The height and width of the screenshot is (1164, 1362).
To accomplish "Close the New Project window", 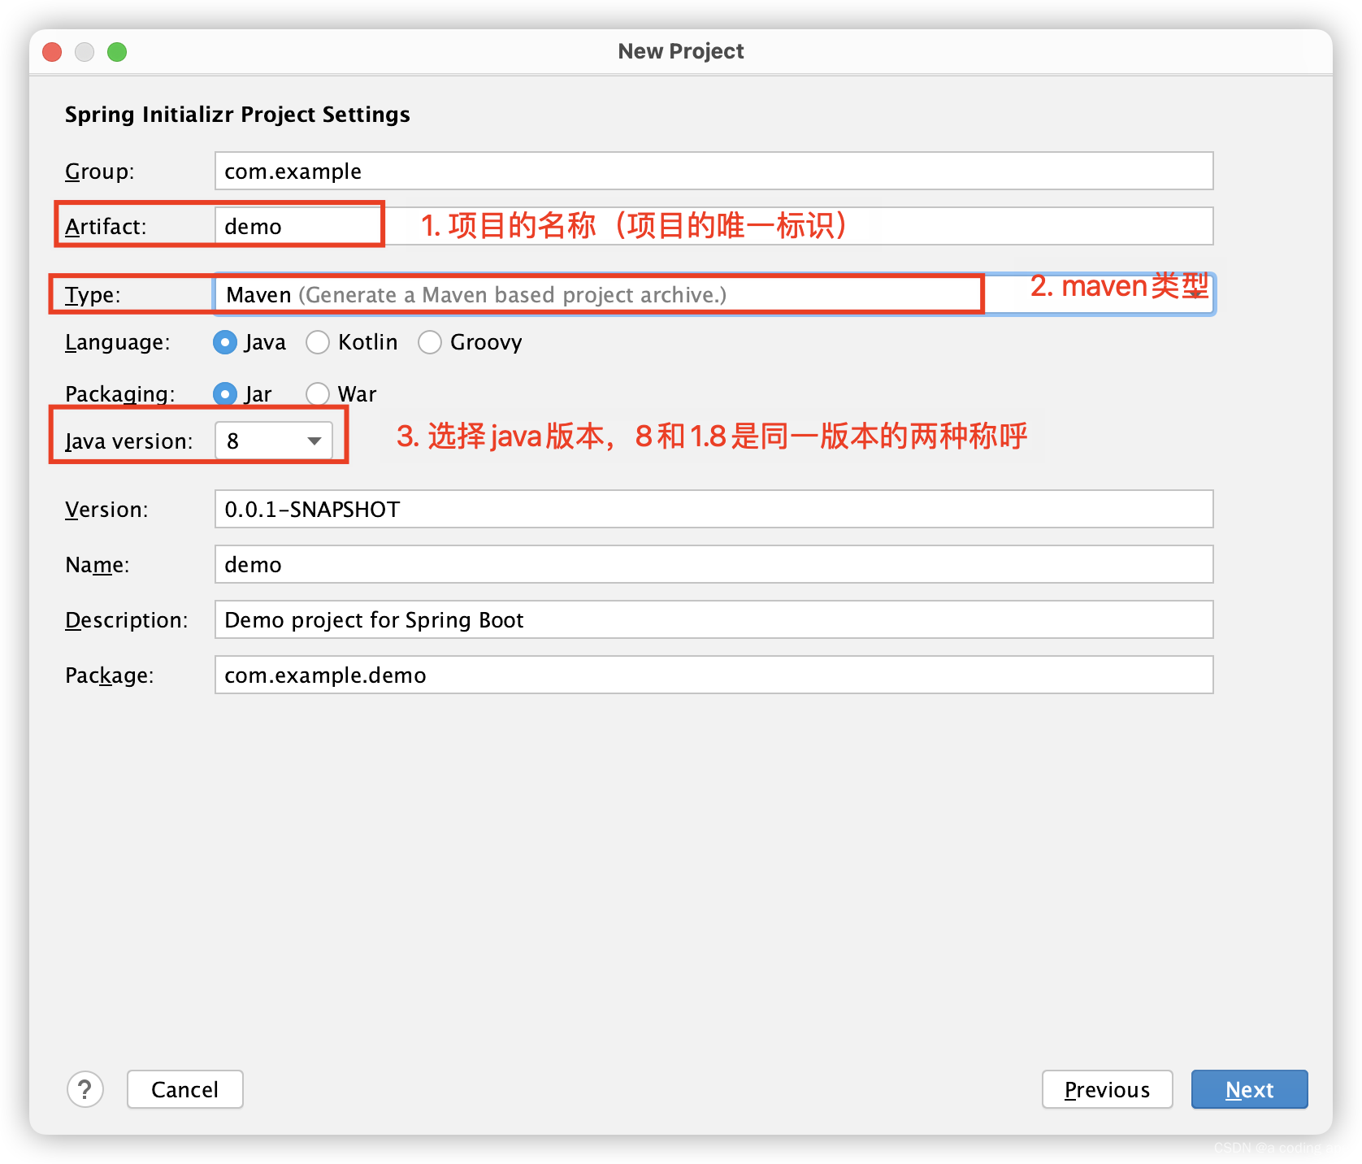I will pos(52,52).
